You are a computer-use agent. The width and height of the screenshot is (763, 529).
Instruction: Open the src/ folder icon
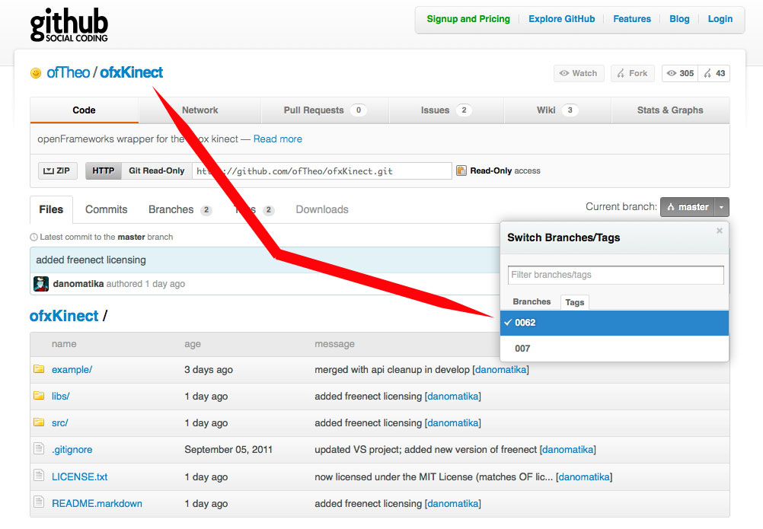click(x=39, y=422)
